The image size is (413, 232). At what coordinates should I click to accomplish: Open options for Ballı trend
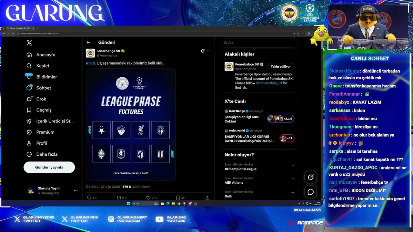coord(292,192)
